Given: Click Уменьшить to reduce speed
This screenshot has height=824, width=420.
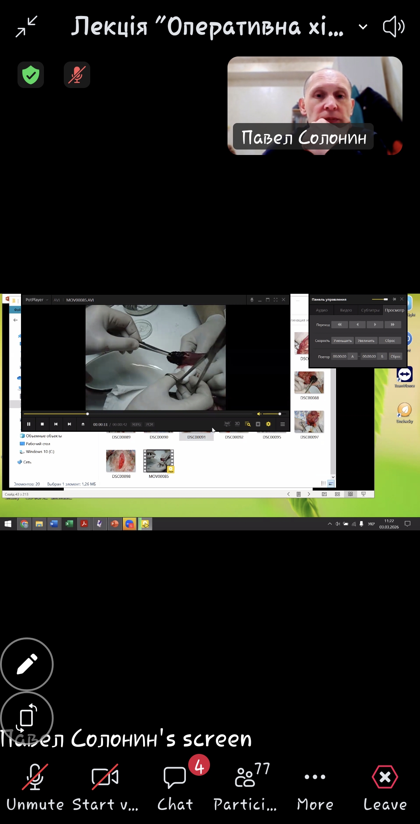Looking at the screenshot, I should click(x=343, y=340).
